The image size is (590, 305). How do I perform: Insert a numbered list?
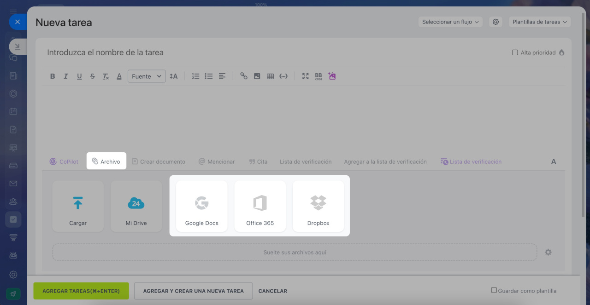tap(195, 76)
